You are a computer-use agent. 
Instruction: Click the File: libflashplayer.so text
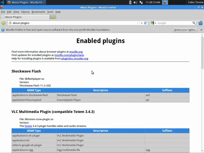32,79
